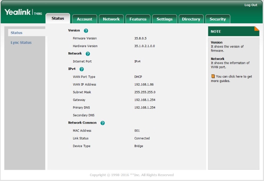This screenshot has width=264, height=181.
Task: Switch to the Network tab
Action: [x=111, y=19]
